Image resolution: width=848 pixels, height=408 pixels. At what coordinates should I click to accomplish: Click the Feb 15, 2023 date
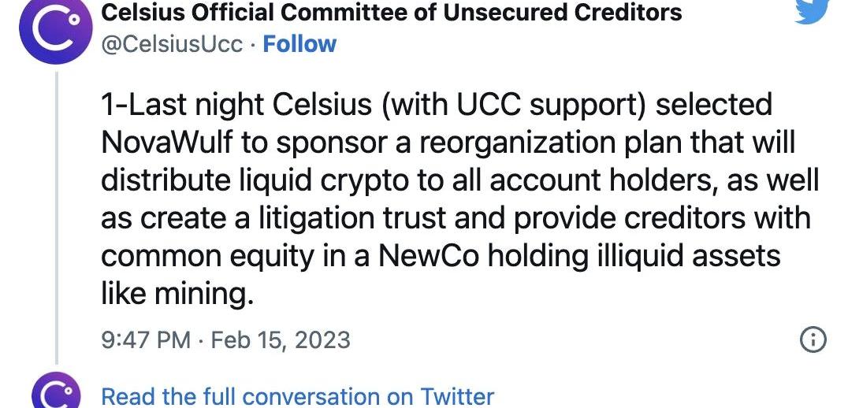pyautogui.click(x=280, y=340)
